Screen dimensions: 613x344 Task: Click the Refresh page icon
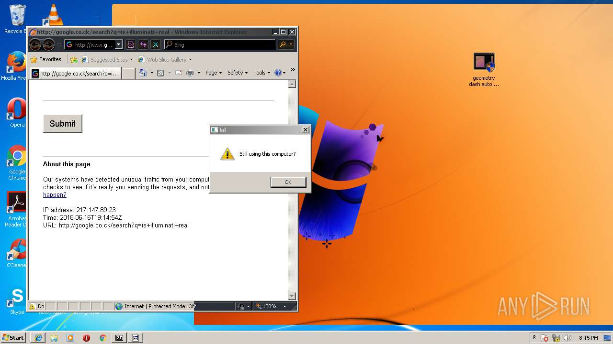click(143, 45)
